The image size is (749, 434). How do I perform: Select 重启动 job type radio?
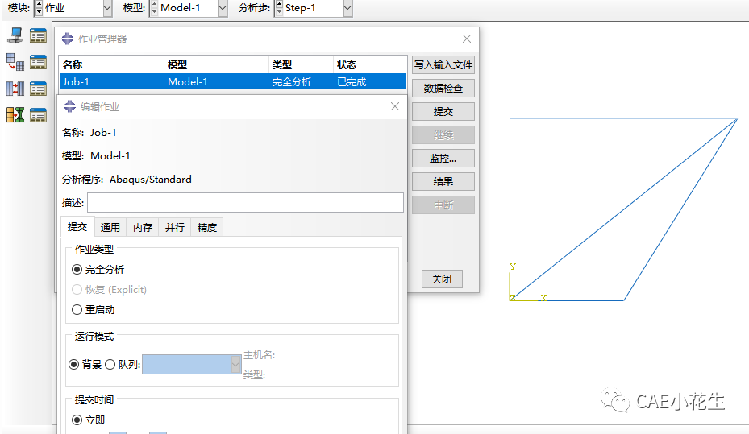[77, 309]
